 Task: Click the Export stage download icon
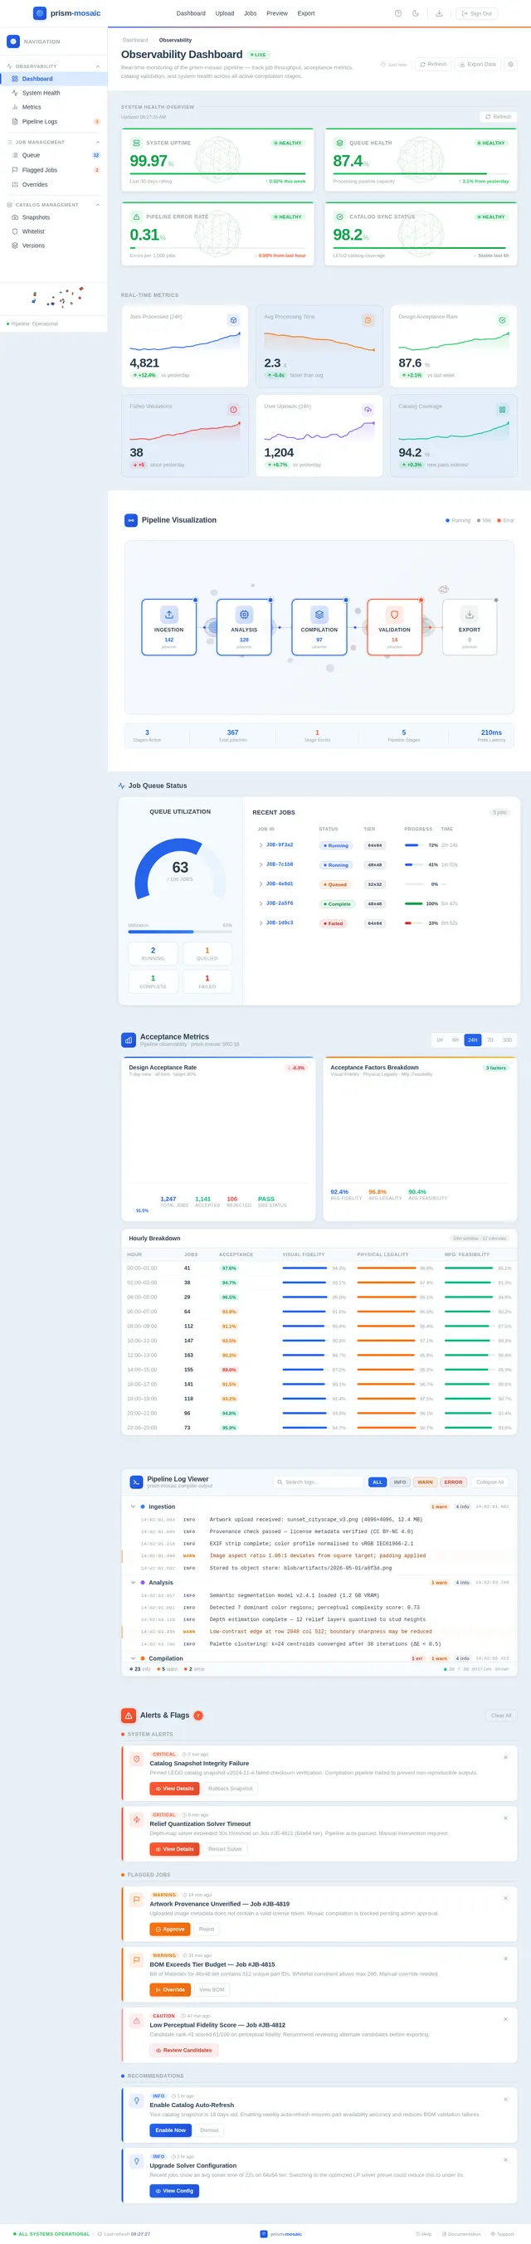tap(469, 614)
